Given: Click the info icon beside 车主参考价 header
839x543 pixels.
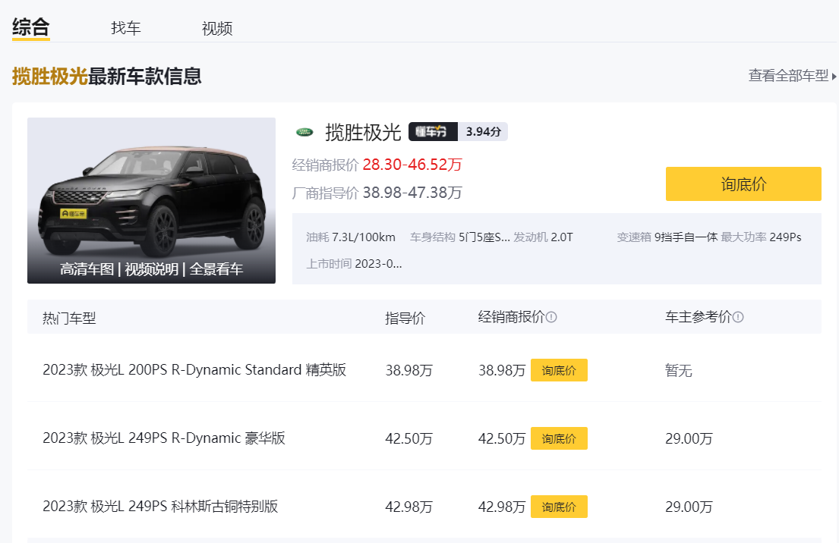Looking at the screenshot, I should (738, 317).
